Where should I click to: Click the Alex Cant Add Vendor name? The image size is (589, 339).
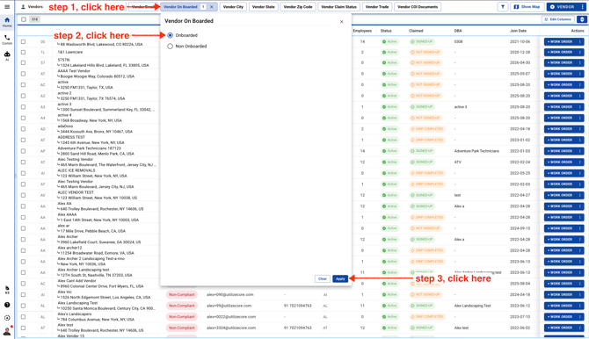click(x=76, y=281)
